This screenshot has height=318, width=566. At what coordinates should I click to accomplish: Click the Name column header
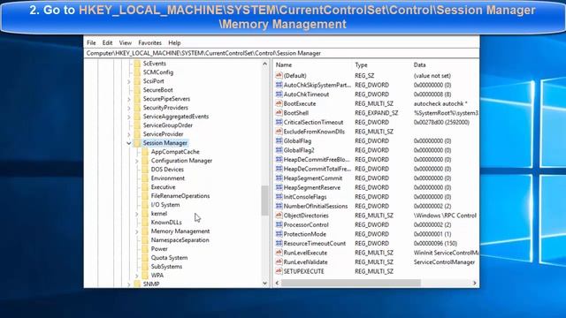tap(284, 64)
